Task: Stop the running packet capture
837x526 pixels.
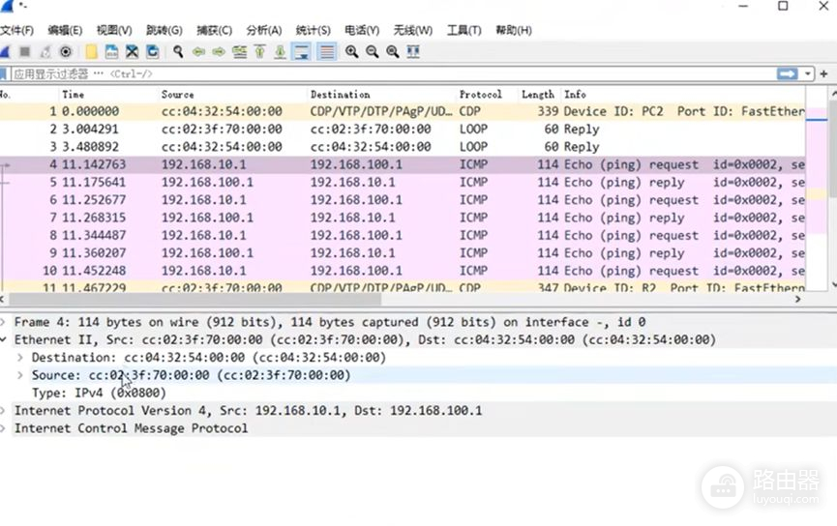Action: tap(24, 51)
